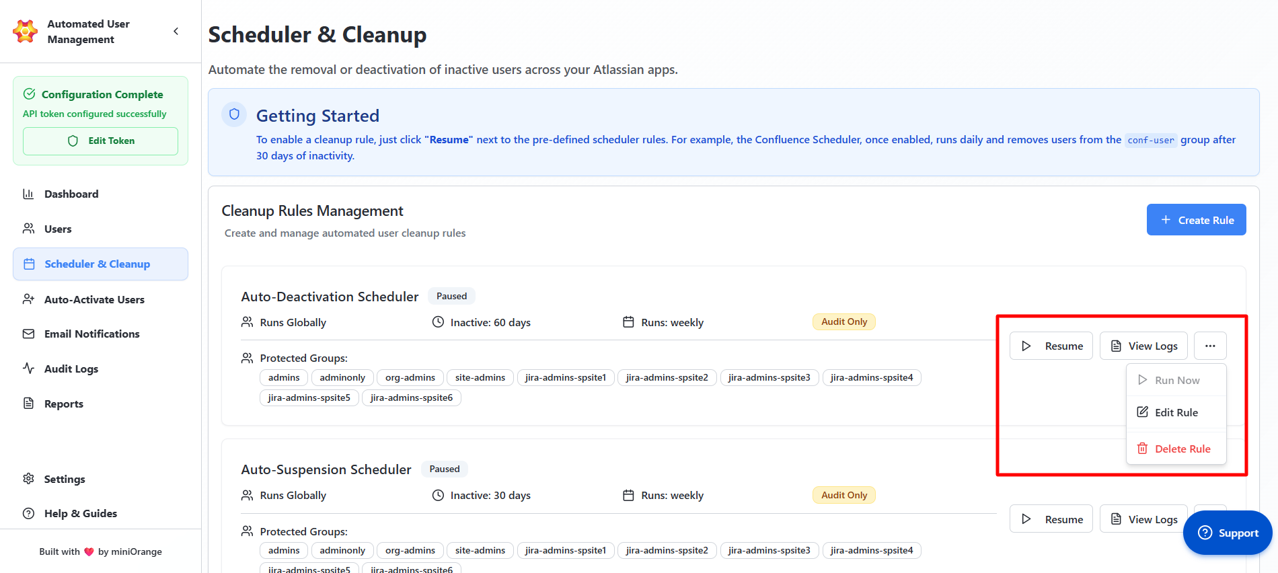This screenshot has width=1278, height=573.
Task: Click the pencil icon beside Edit Rule
Action: point(1142,412)
